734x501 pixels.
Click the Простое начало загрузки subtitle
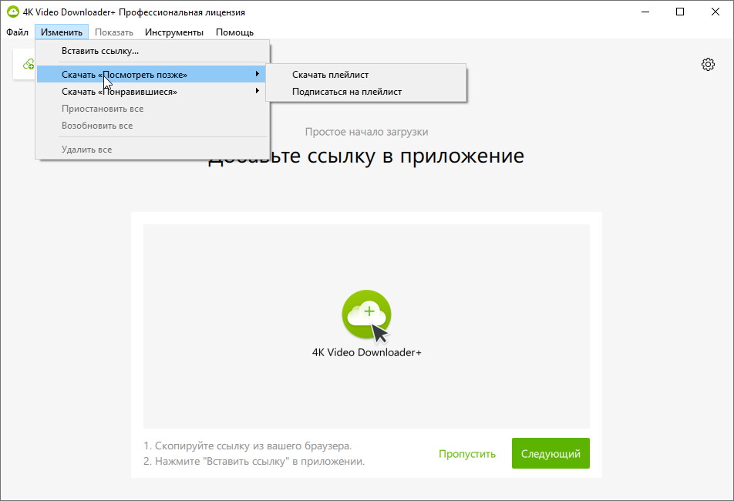[366, 132]
